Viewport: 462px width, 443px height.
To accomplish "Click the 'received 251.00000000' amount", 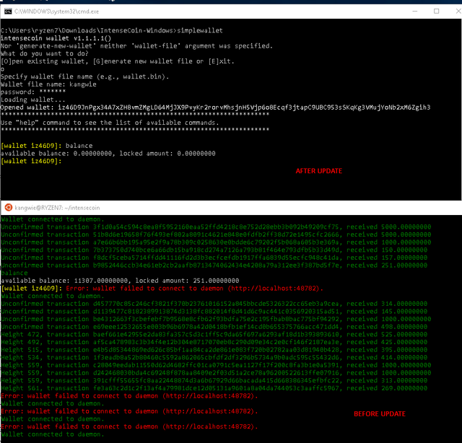I will pos(387,265).
